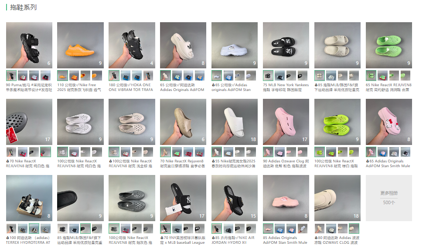Open the '100 阿迪达斯 TERREX HYDROTERRA AT' title
426x249 pixels.
point(28,240)
